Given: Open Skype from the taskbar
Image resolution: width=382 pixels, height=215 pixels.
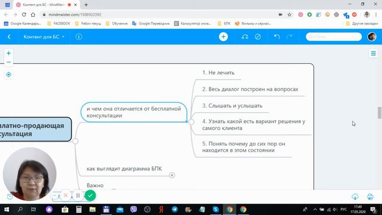Looking at the screenshot, I should pos(215,210).
